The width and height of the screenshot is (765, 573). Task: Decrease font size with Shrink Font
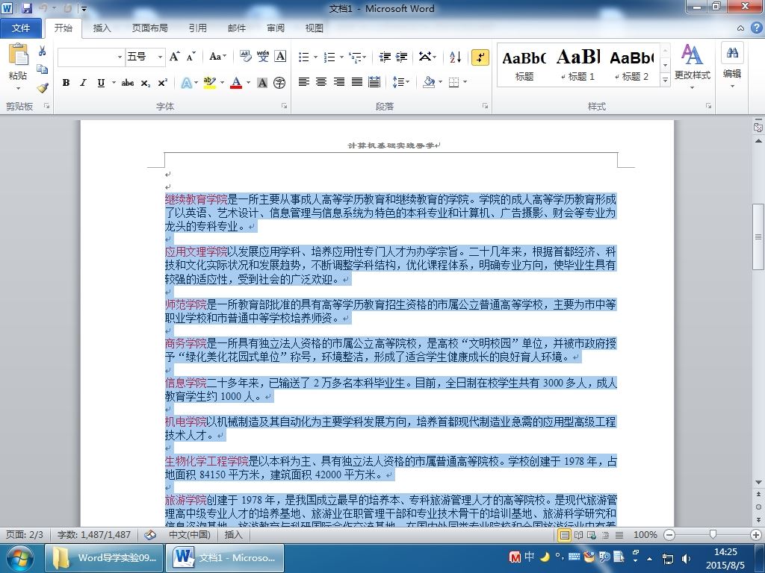(x=191, y=57)
